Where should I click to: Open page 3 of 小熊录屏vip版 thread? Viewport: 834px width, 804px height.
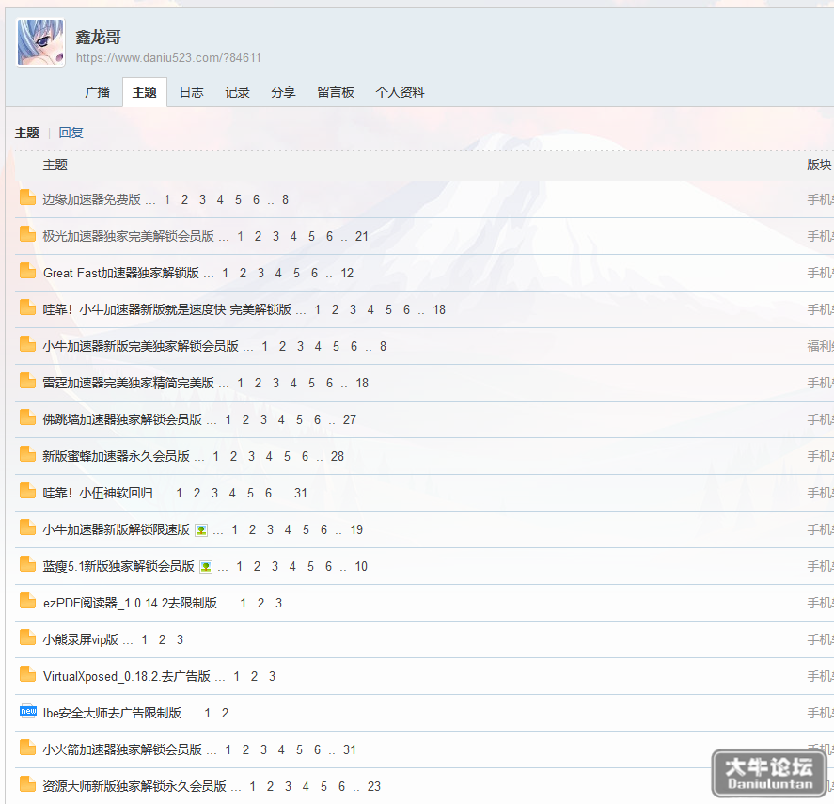tap(180, 640)
